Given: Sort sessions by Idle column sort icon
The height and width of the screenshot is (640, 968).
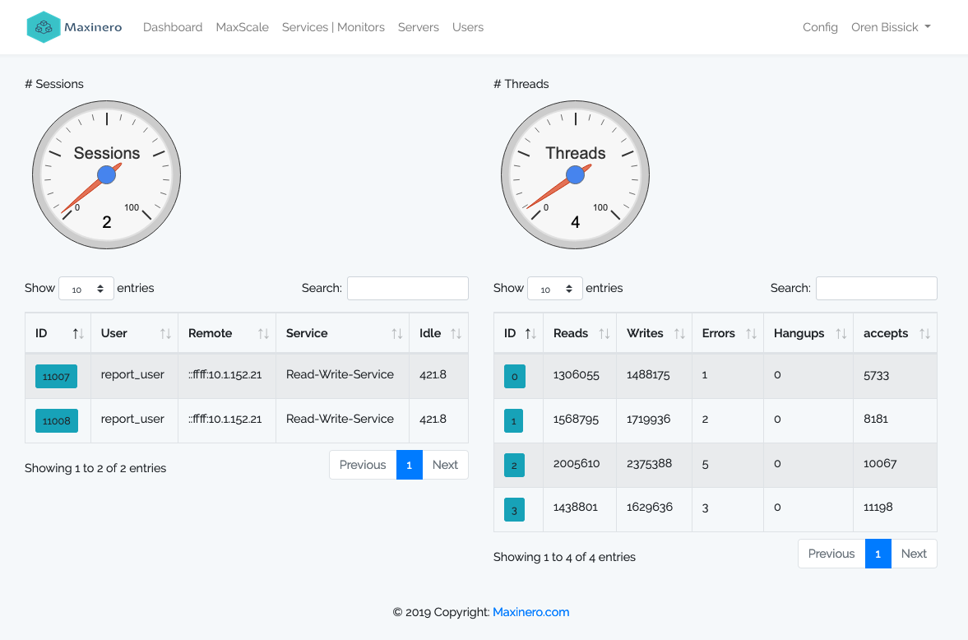Looking at the screenshot, I should tap(456, 334).
